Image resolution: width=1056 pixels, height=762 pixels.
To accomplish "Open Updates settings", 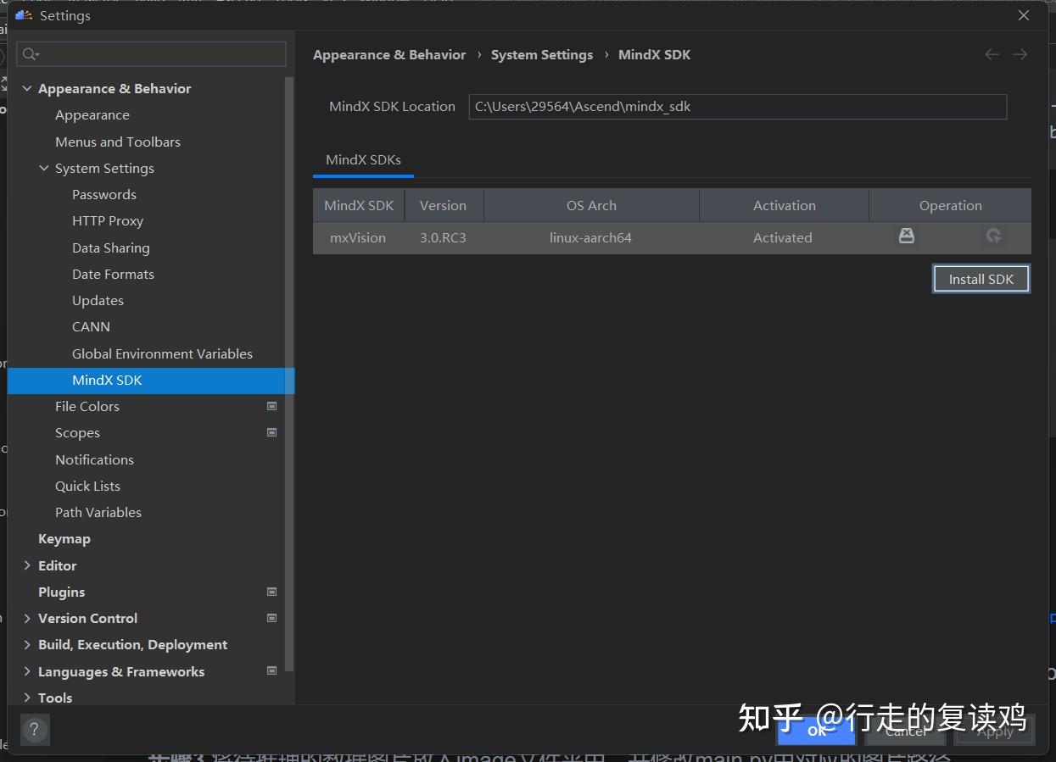I will (98, 300).
